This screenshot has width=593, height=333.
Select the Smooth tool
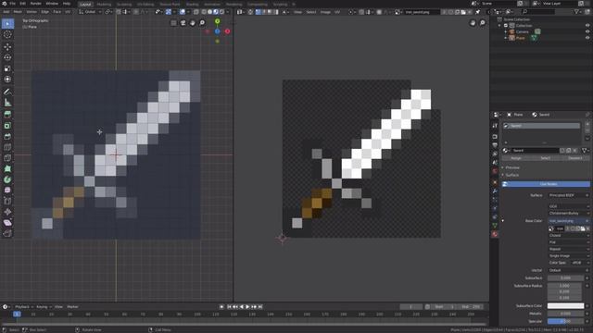7,191
